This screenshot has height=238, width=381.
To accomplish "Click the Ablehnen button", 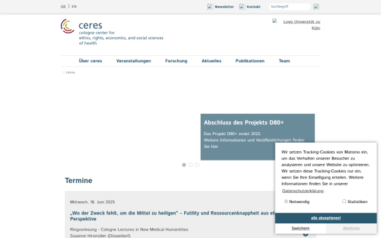I will tap(351, 228).
